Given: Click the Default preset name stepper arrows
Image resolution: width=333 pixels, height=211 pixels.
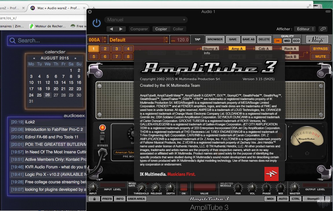Looking at the screenshot, I should [x=166, y=39].
